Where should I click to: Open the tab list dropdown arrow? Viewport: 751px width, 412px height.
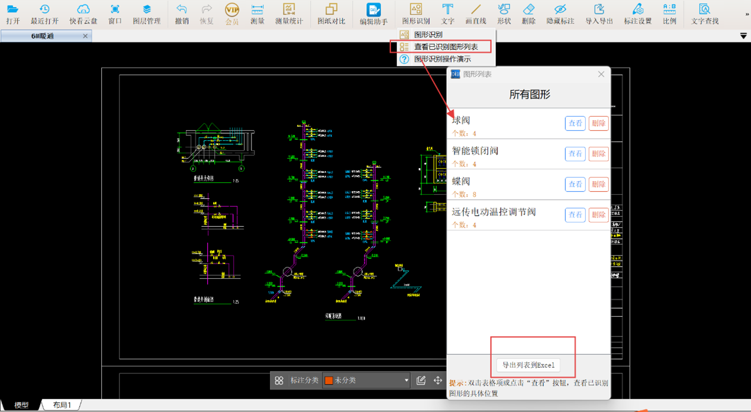pyautogui.click(x=743, y=36)
